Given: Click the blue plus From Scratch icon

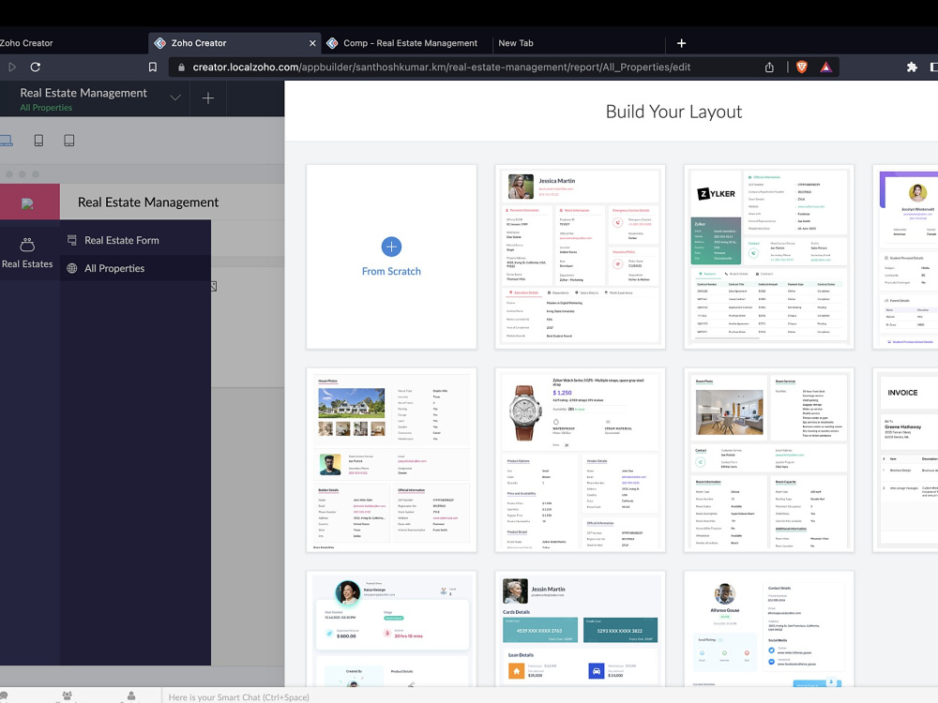Looking at the screenshot, I should pyautogui.click(x=391, y=247).
